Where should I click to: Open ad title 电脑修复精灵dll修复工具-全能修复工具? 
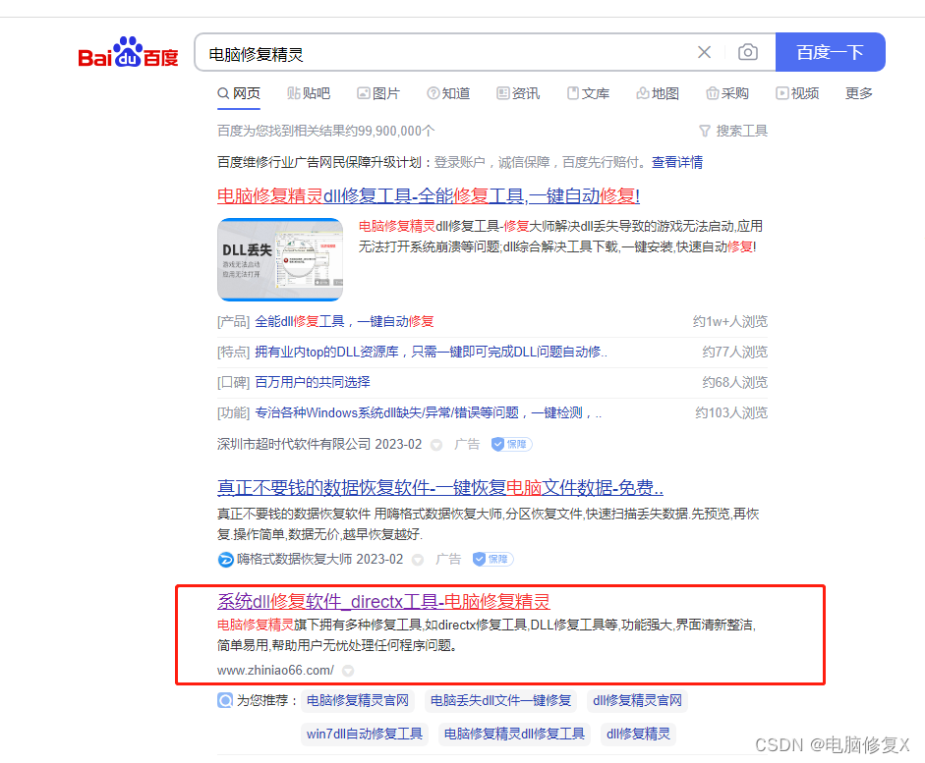(x=429, y=195)
